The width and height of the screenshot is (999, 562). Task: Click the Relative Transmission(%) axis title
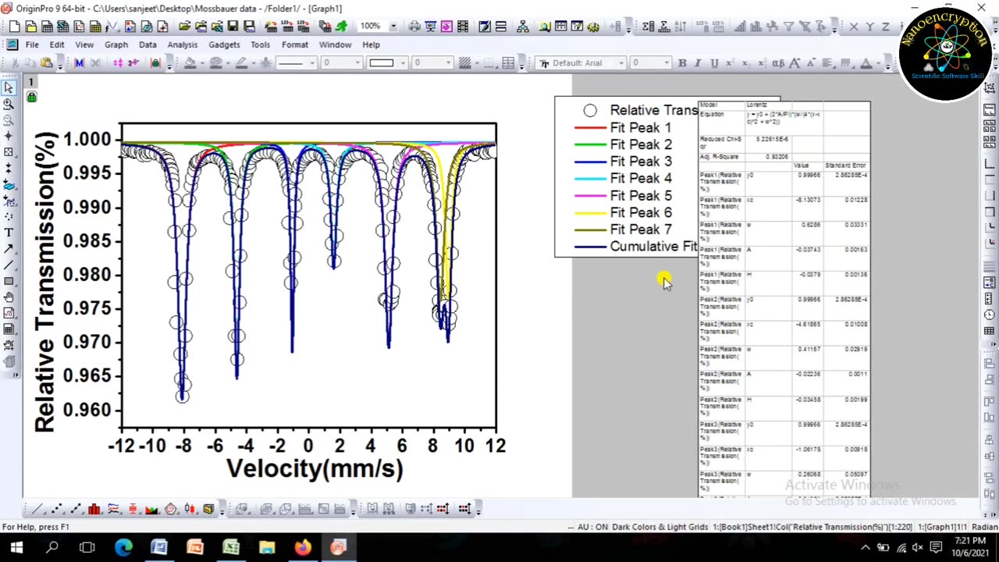45,282
